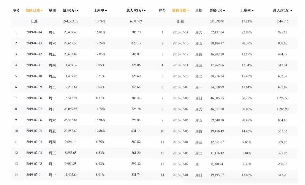Select attendance value 1,285.90
This screenshot has height=185, width=305.
282,109
